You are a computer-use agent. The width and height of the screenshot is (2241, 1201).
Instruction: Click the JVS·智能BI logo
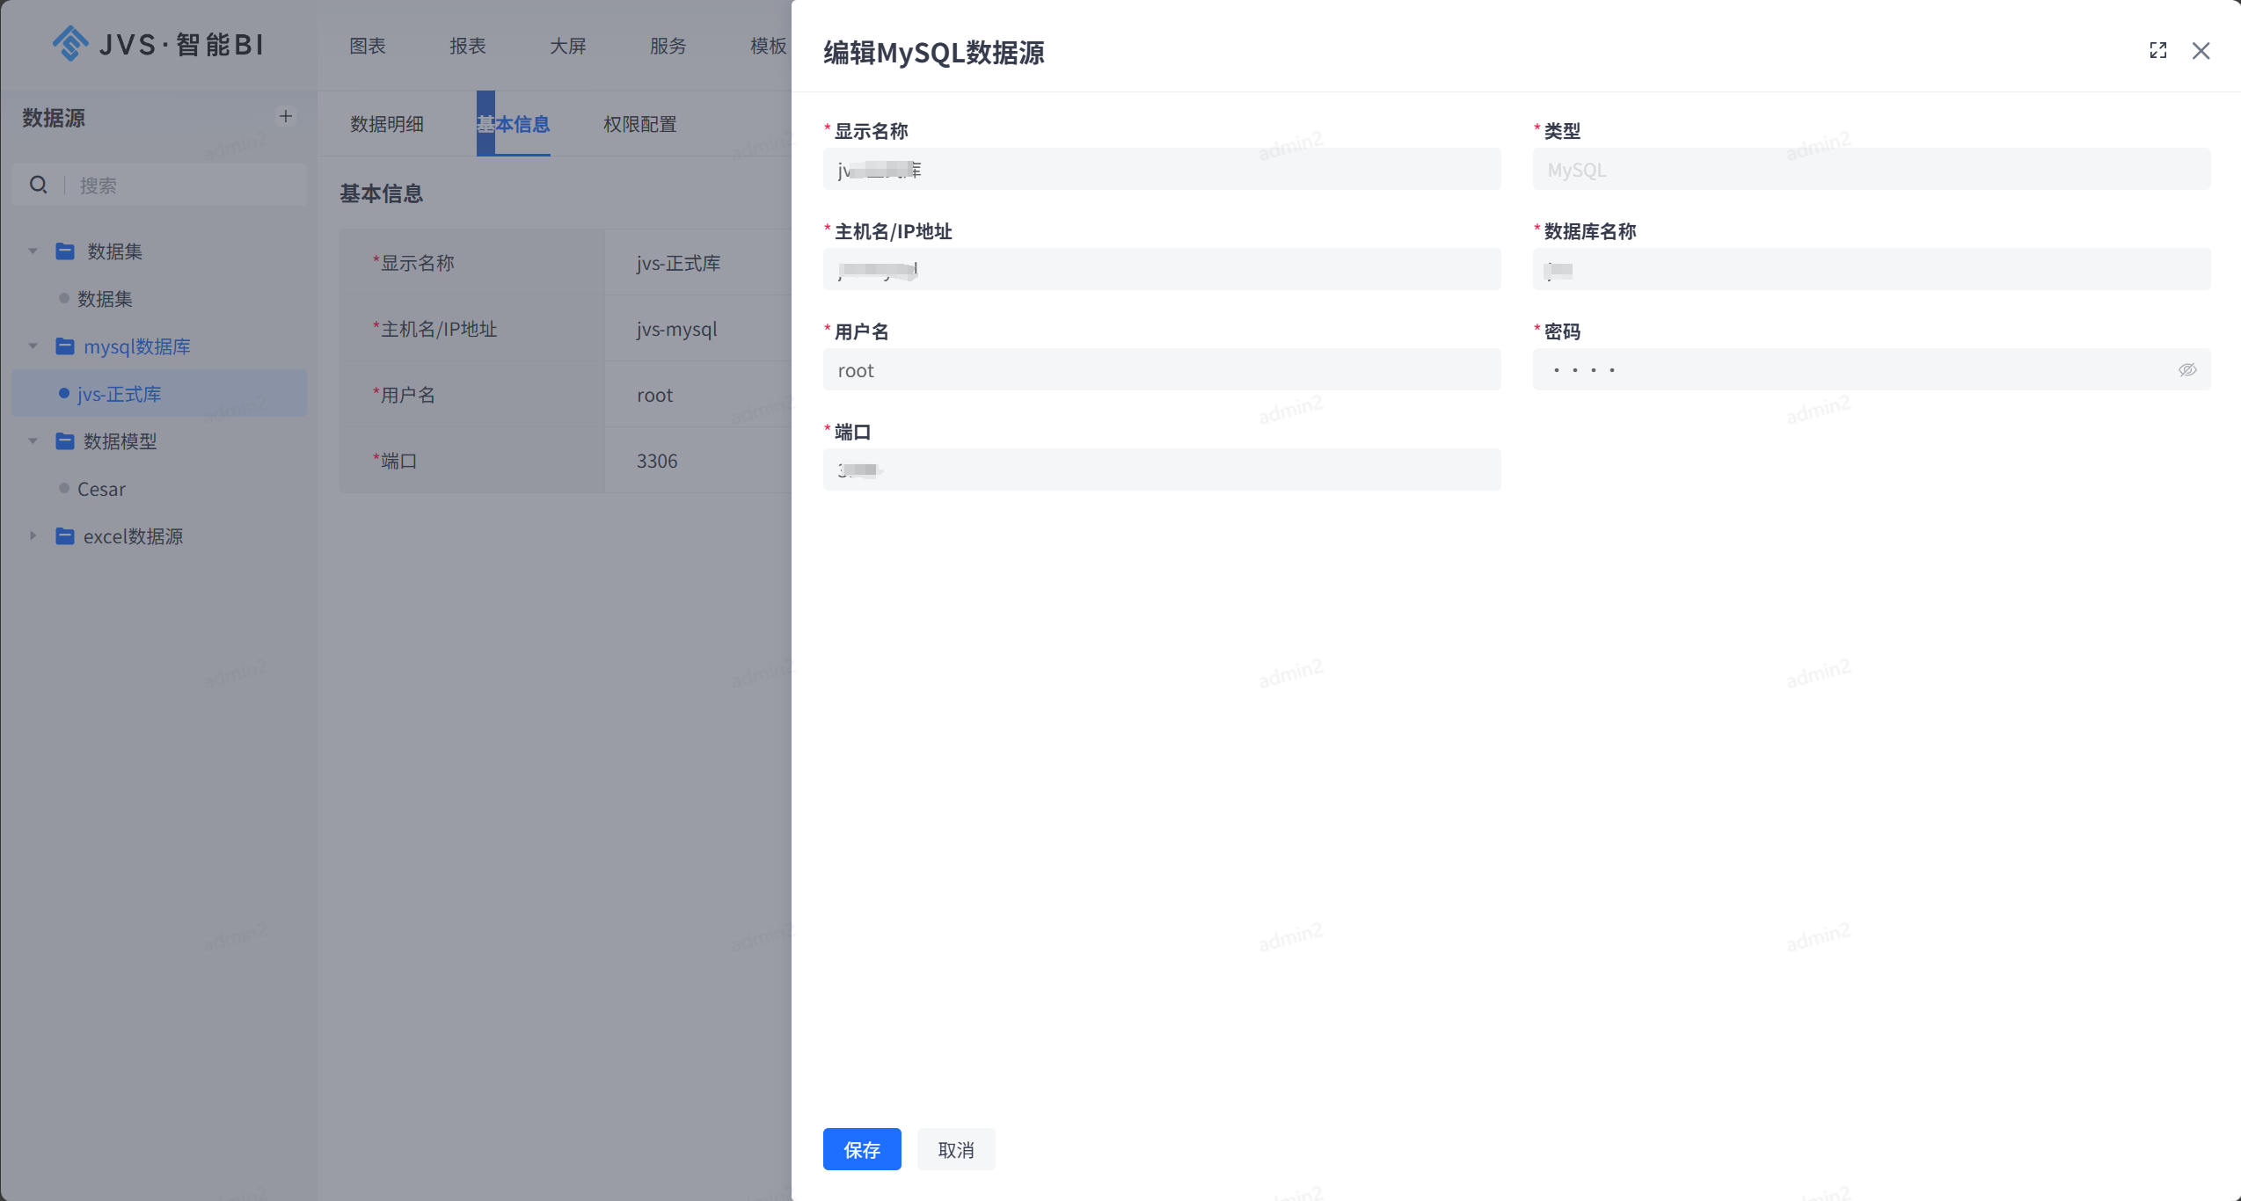coord(157,43)
